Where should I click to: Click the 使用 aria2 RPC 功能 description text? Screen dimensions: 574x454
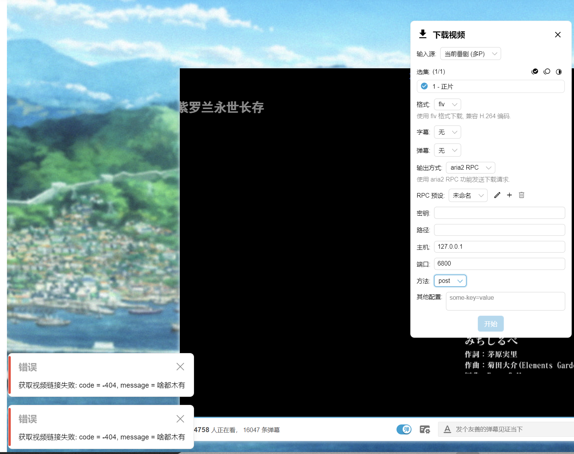coord(463,180)
